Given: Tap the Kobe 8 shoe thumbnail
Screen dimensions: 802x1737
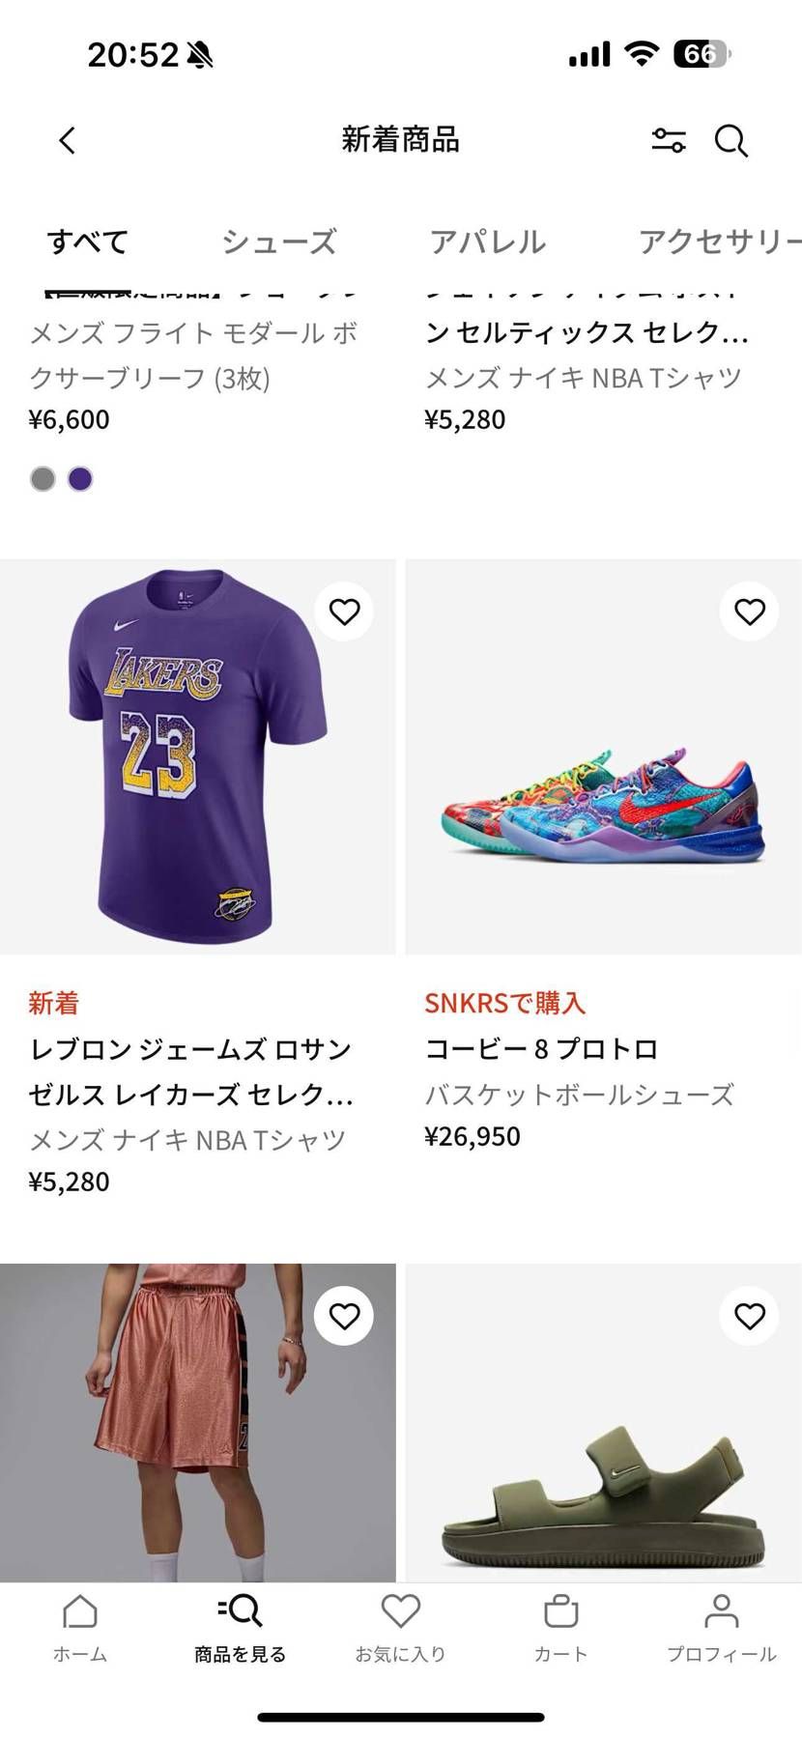Looking at the screenshot, I should pos(603,757).
